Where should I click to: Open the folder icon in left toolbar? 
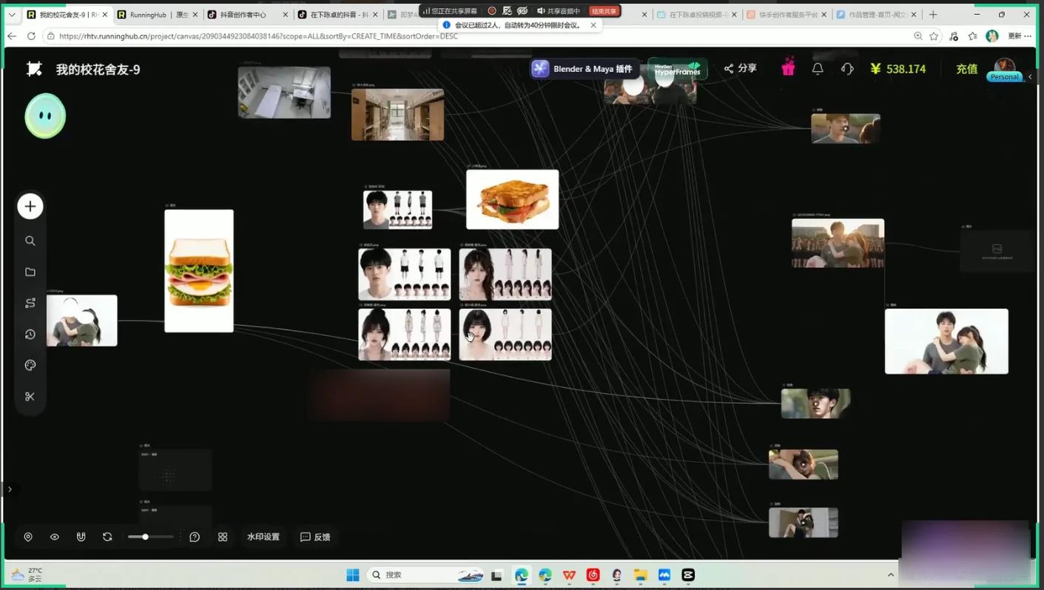click(30, 272)
